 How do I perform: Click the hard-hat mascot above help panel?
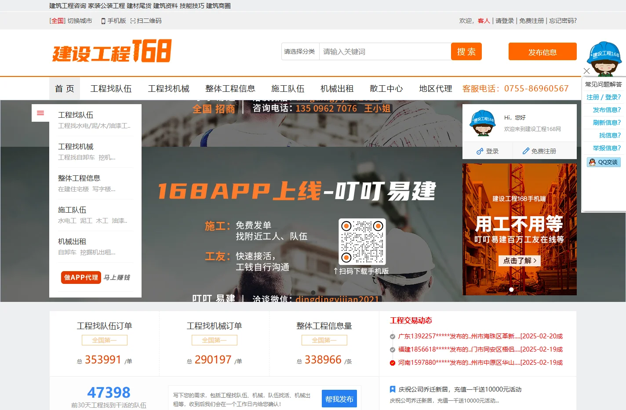(604, 59)
